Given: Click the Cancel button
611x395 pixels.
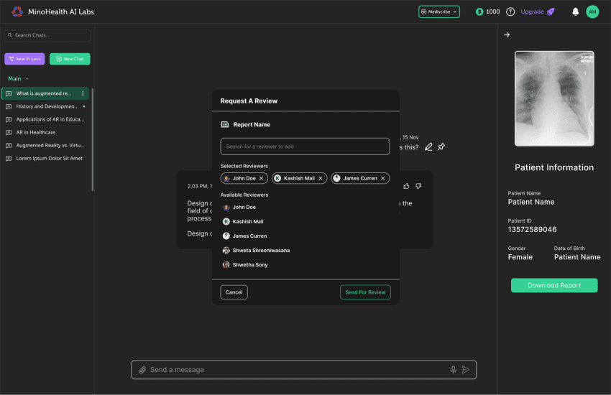Looking at the screenshot, I should point(234,292).
